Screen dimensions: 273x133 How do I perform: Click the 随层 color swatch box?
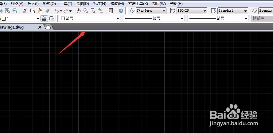(63, 18)
